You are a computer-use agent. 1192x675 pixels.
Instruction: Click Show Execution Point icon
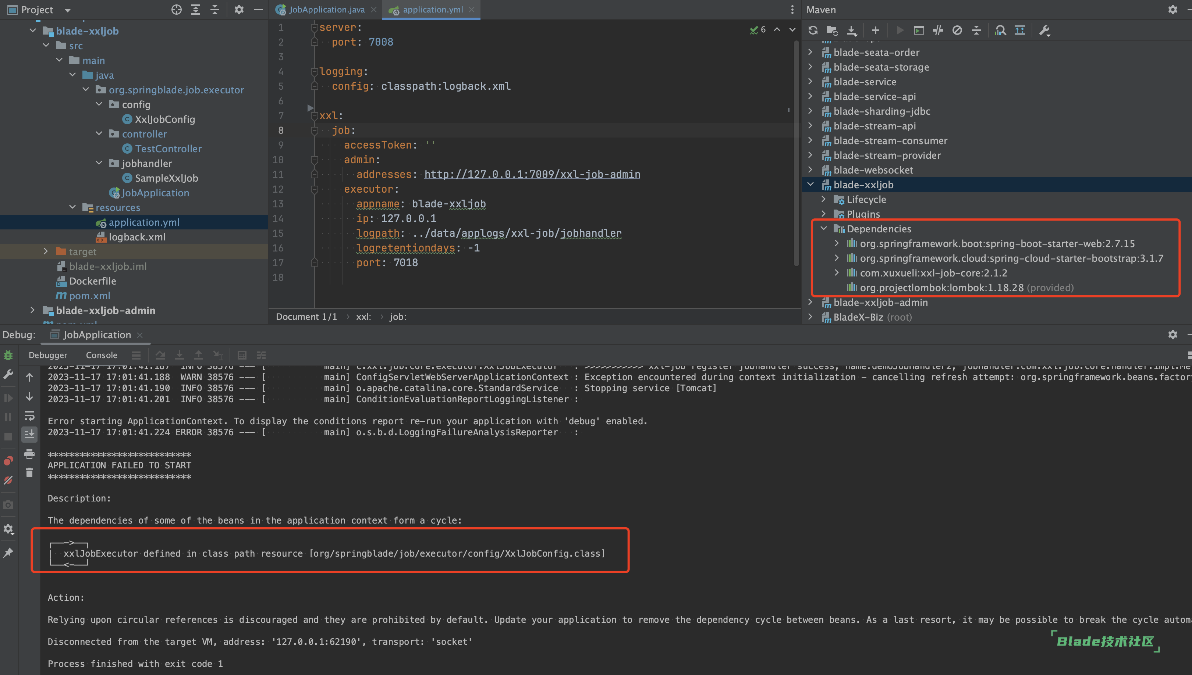136,355
